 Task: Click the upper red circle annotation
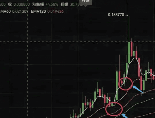126,84
